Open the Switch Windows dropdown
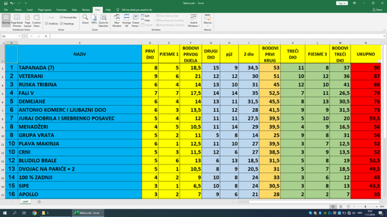The height and width of the screenshot is (217, 387). click(193, 21)
